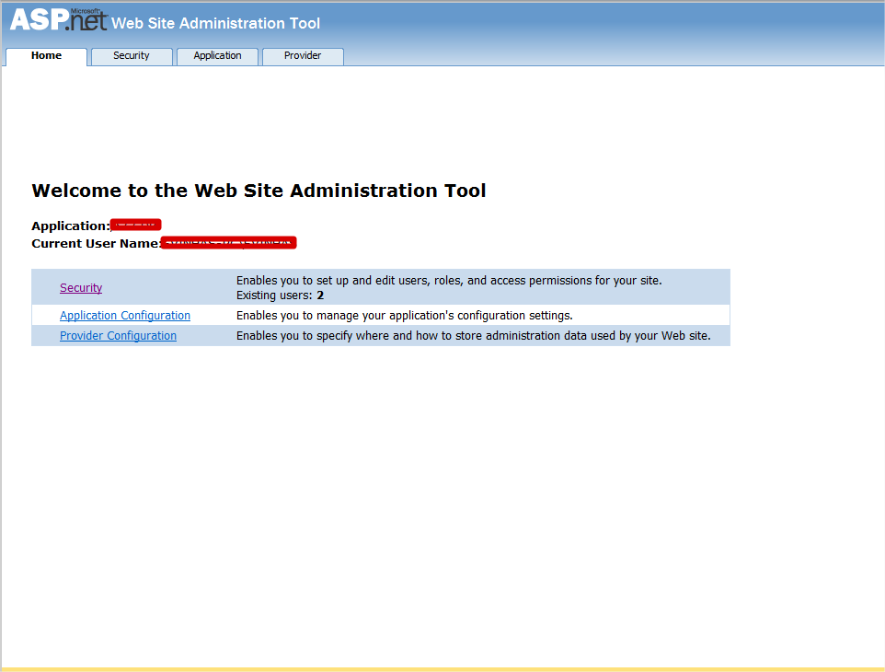Switch to the Home tab

tap(46, 56)
